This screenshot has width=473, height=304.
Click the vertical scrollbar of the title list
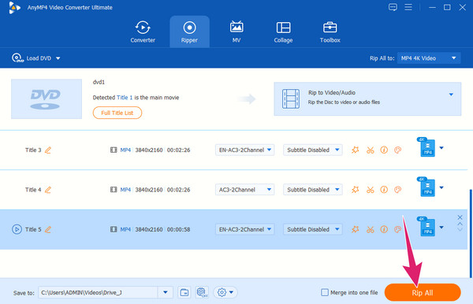click(x=471, y=233)
